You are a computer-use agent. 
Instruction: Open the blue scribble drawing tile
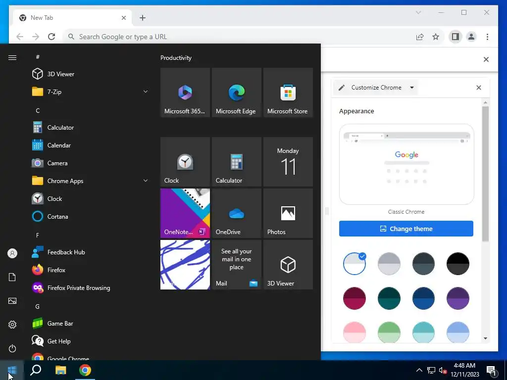click(185, 265)
